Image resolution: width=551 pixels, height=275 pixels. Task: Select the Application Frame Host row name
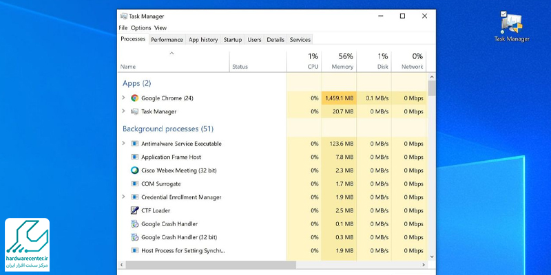pos(171,157)
